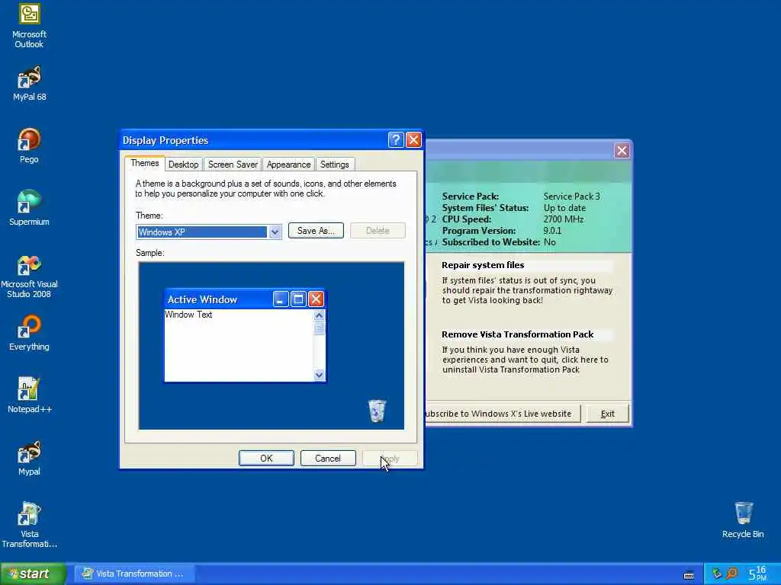Open Microsoft Outlook desktop icon
This screenshot has height=585, width=781.
pos(30,26)
